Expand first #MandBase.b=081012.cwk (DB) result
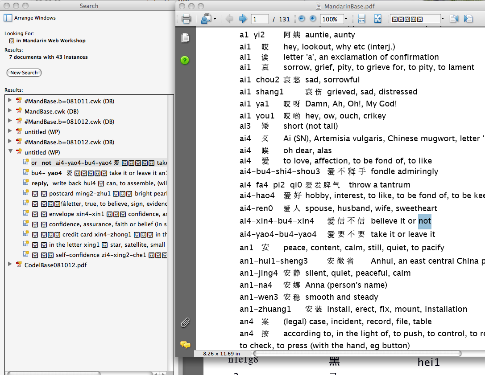 click(10, 121)
